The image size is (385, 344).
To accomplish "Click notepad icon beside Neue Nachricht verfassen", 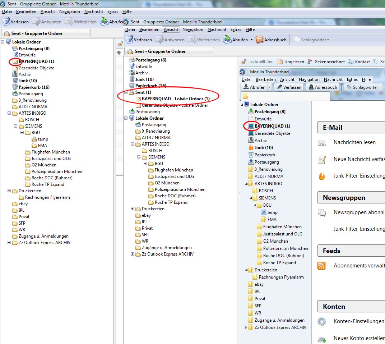I will click(x=322, y=160).
